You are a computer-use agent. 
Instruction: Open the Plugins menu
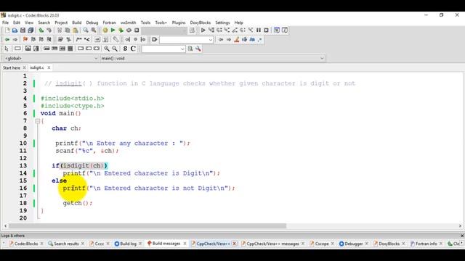[179, 22]
